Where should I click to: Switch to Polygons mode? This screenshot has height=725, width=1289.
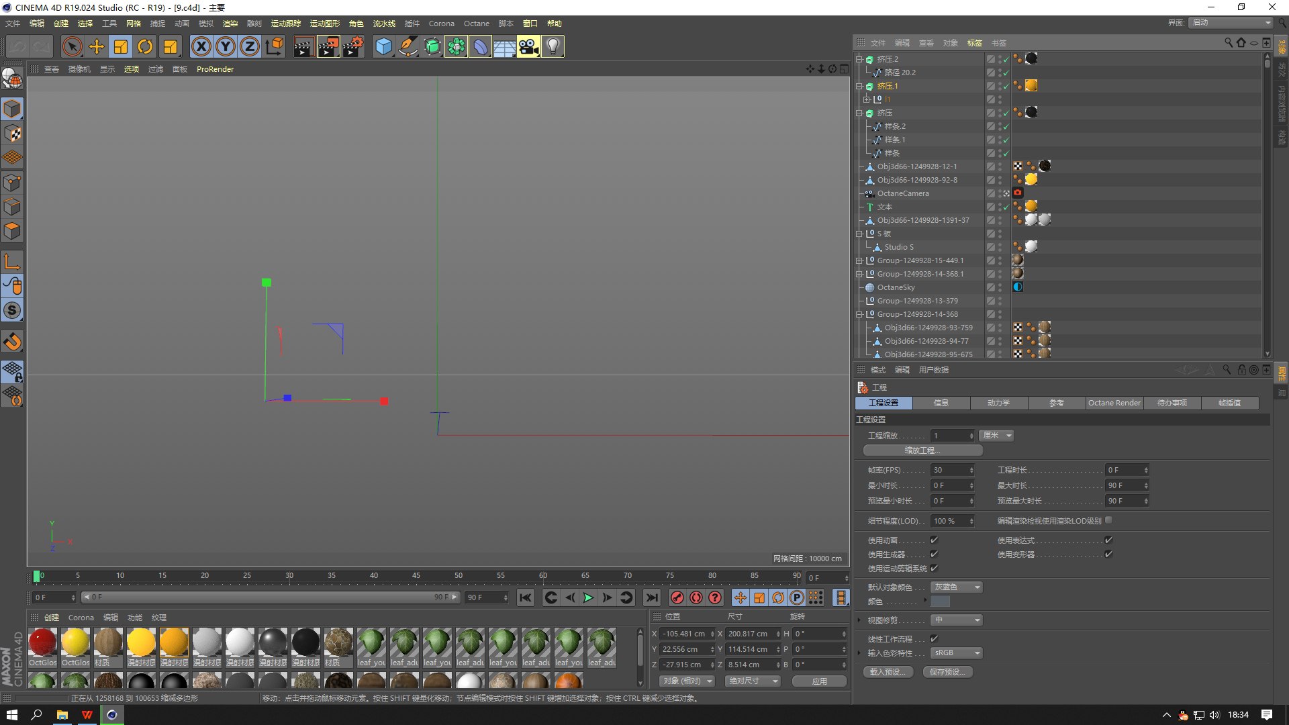(x=13, y=232)
